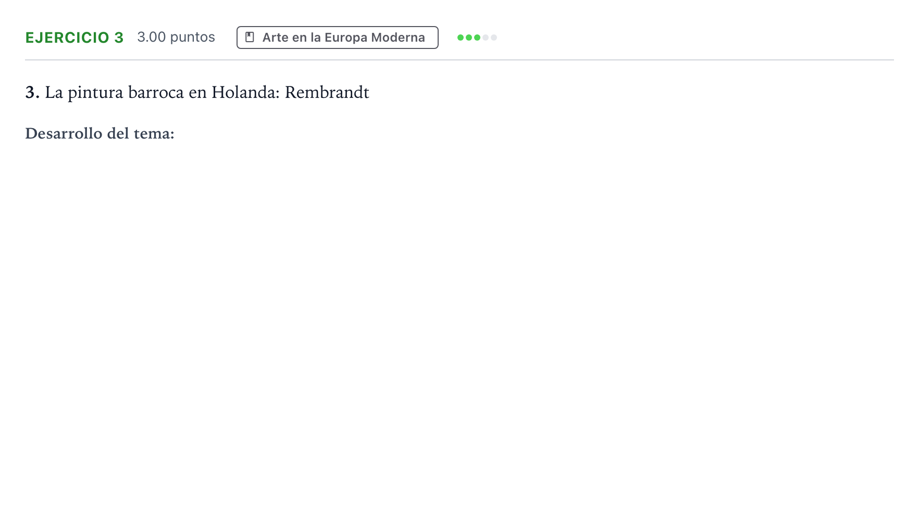This screenshot has width=919, height=522.
Task: Select the 'EJERCICIO 3' heading
Action: click(x=74, y=38)
